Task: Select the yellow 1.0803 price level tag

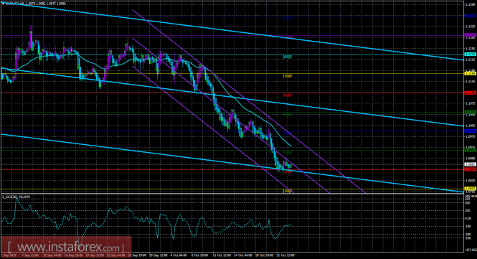Action: coord(471,189)
